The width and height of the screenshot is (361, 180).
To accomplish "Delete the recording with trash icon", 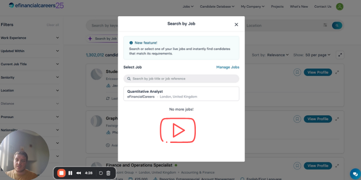I will 108,173.
